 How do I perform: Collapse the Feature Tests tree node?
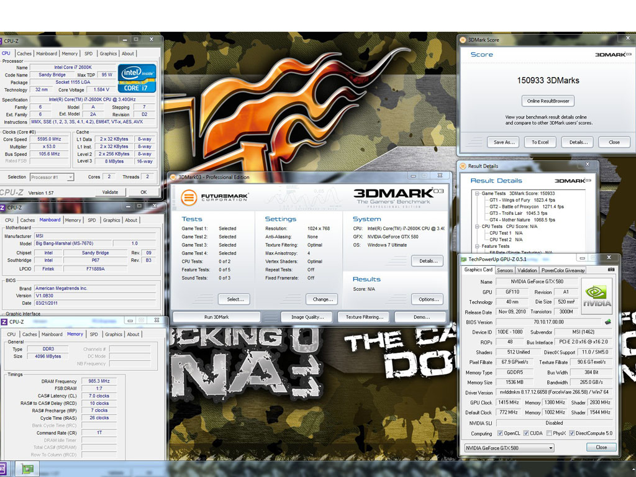point(478,246)
